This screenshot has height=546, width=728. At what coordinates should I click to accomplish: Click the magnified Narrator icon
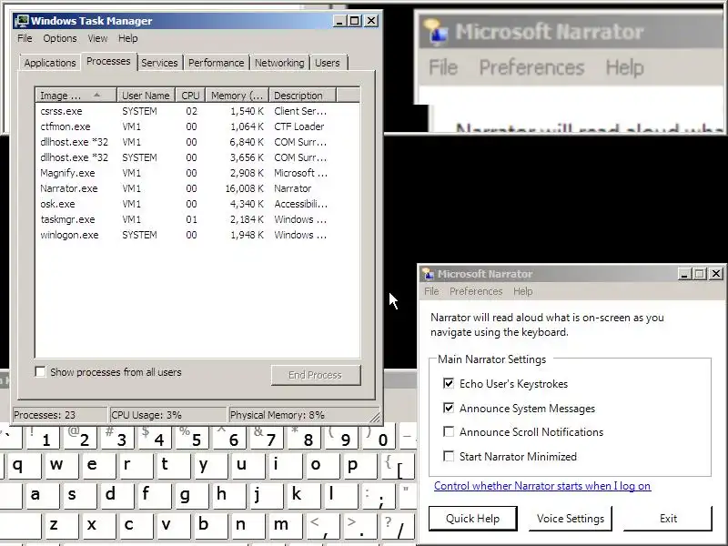[437, 32]
